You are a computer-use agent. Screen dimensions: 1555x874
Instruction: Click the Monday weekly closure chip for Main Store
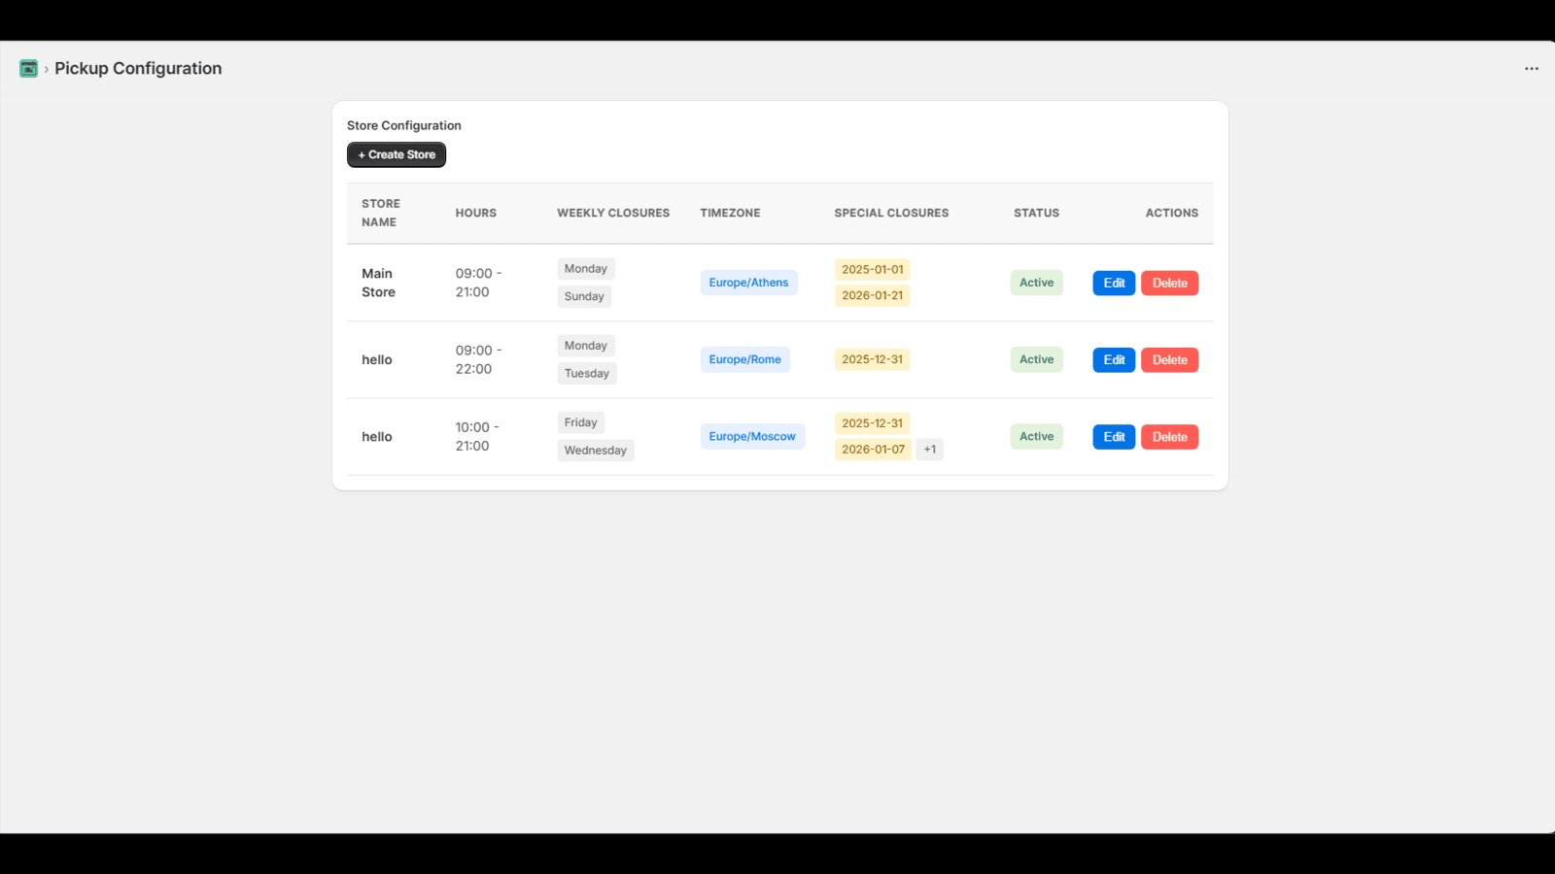tap(585, 268)
